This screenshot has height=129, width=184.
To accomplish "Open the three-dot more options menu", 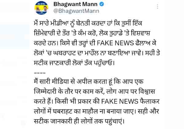I will 158,6.
